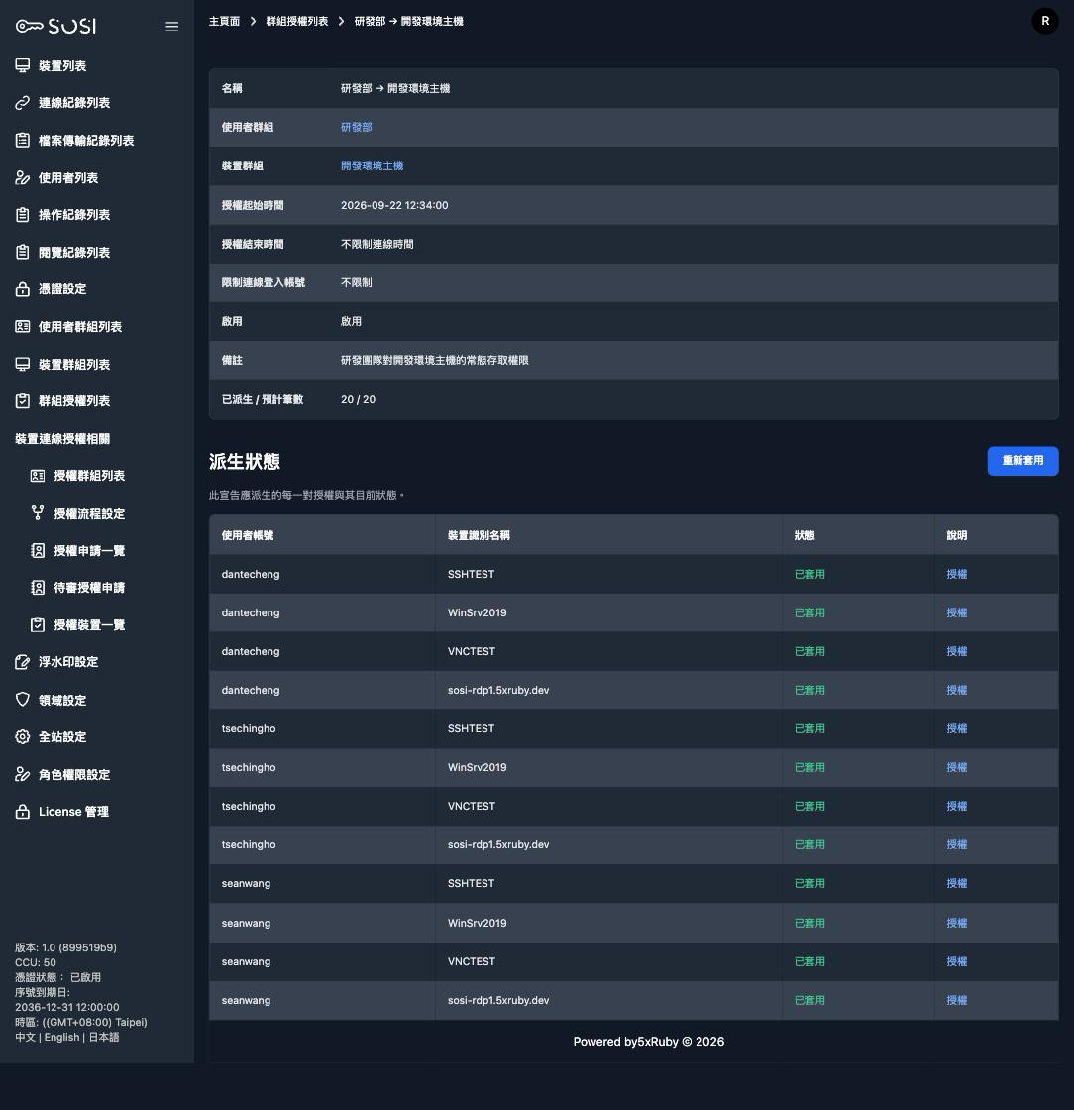The height and width of the screenshot is (1110, 1074).
Task: Open 授權 link for seanwang VNCTEST row
Action: [956, 961]
